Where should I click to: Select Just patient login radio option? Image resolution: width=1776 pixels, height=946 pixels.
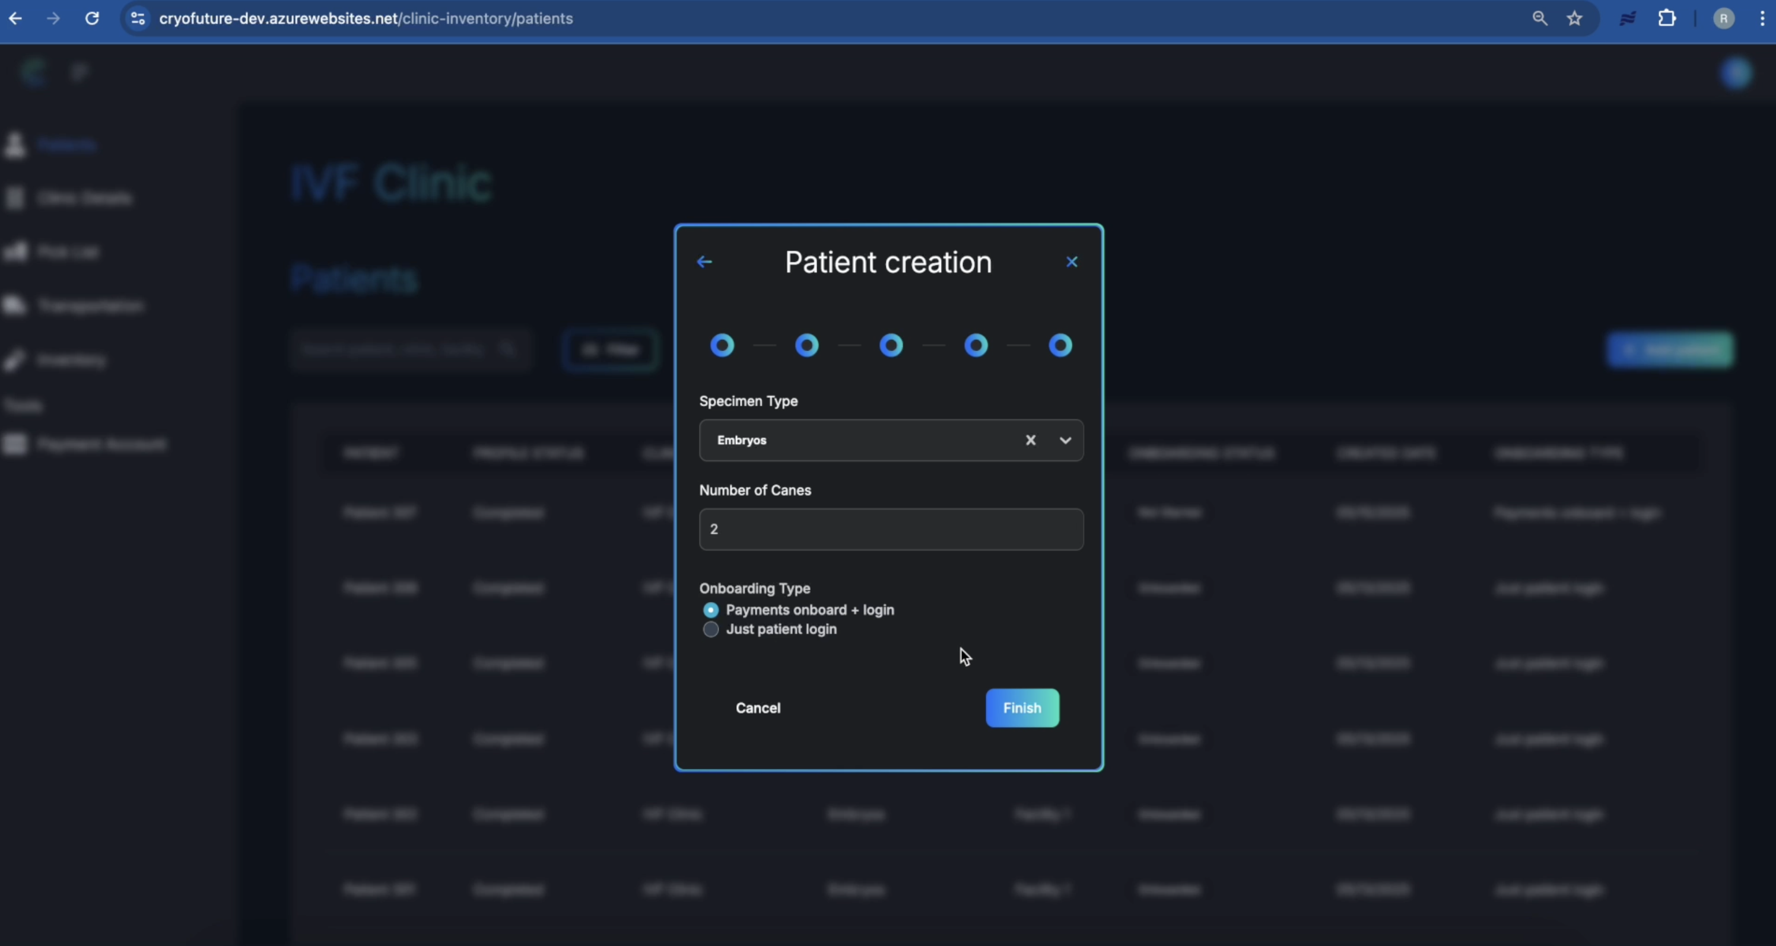pyautogui.click(x=711, y=630)
